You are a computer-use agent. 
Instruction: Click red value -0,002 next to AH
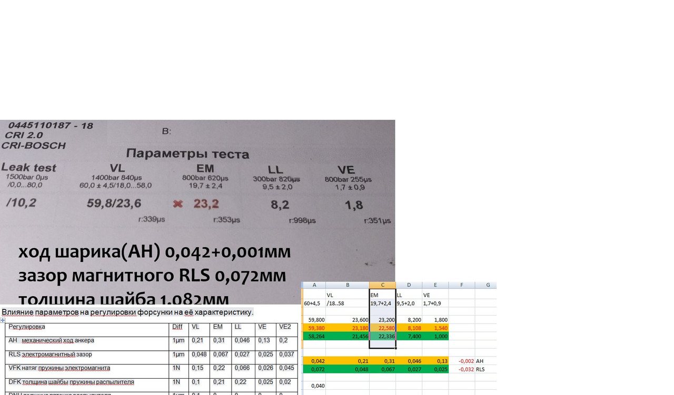pos(462,361)
